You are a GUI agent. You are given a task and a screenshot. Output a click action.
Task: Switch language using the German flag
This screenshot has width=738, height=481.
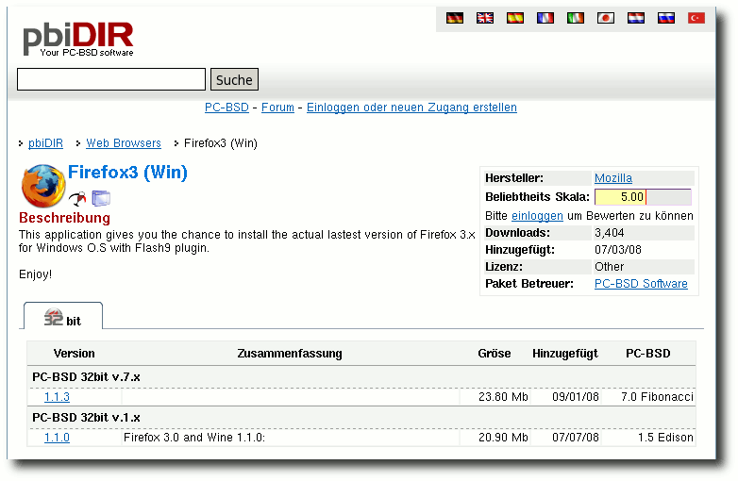click(455, 18)
